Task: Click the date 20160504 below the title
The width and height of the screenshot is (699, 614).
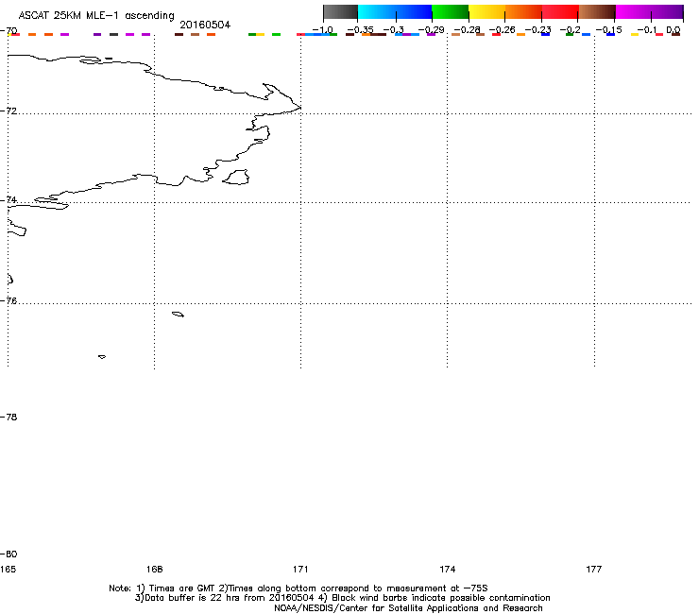Action: 205,25
